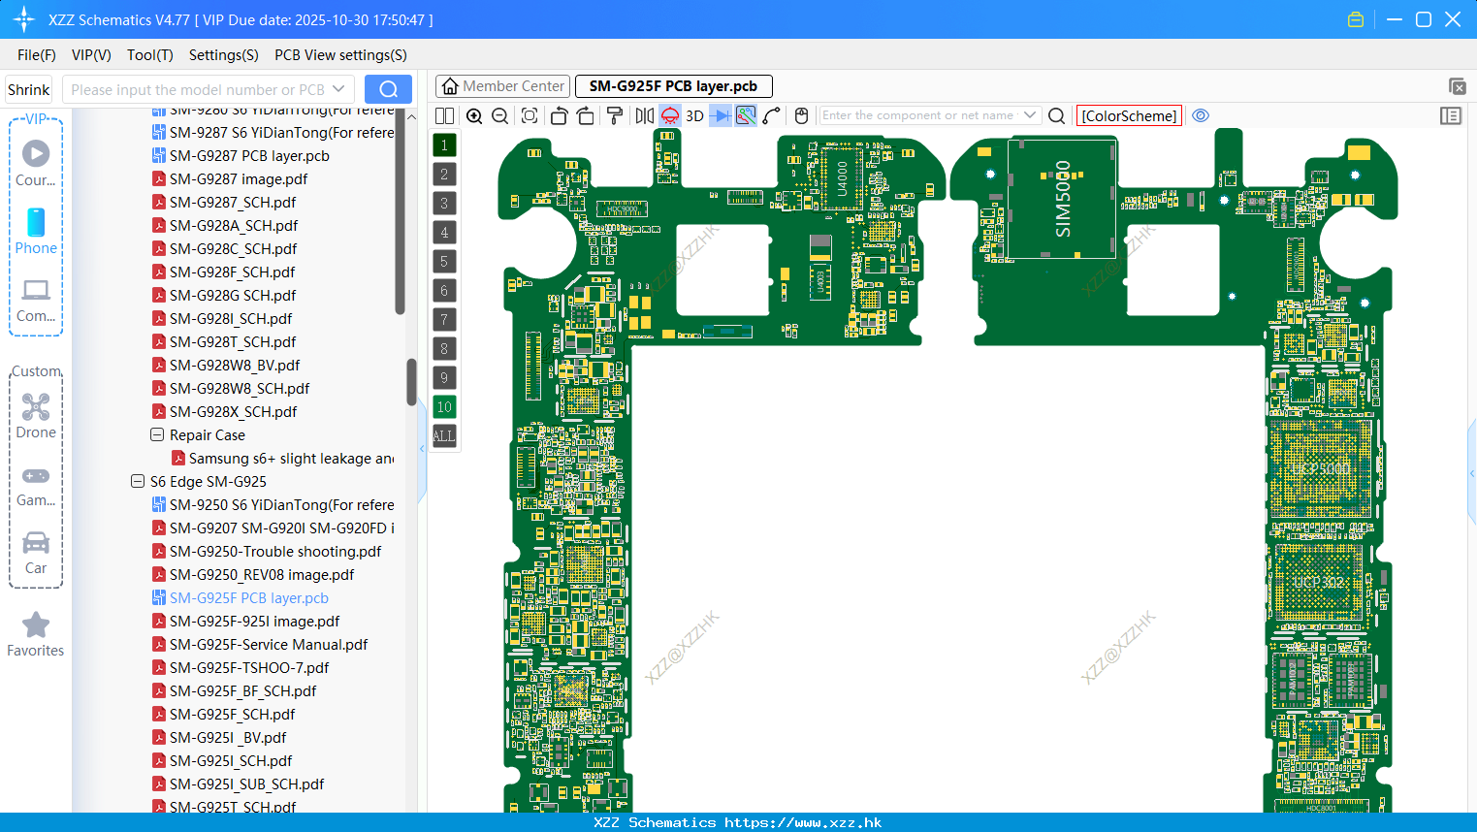Open the Tool(T) menu
The width and height of the screenshot is (1477, 832).
click(150, 55)
